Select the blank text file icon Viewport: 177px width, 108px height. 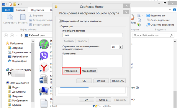click(x=44, y=103)
